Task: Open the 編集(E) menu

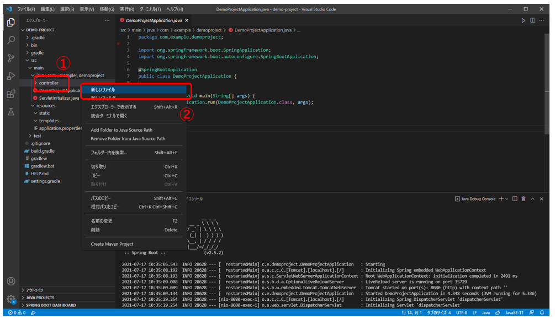Action: coord(47,9)
